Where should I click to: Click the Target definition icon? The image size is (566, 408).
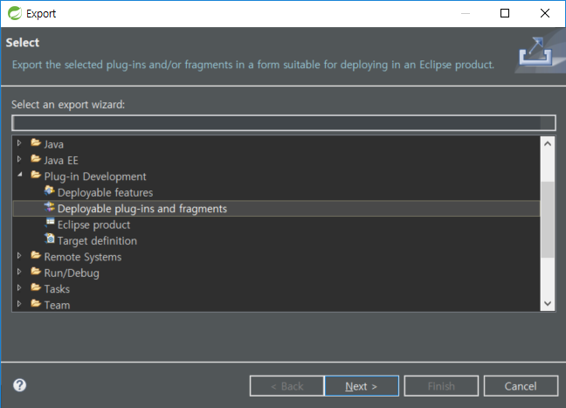coord(50,239)
